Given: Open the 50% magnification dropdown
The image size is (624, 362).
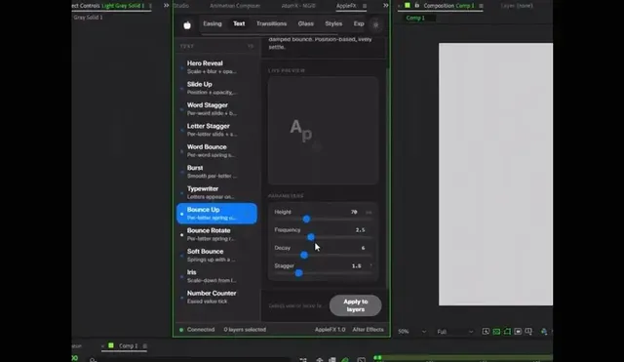Looking at the screenshot, I should (x=412, y=332).
